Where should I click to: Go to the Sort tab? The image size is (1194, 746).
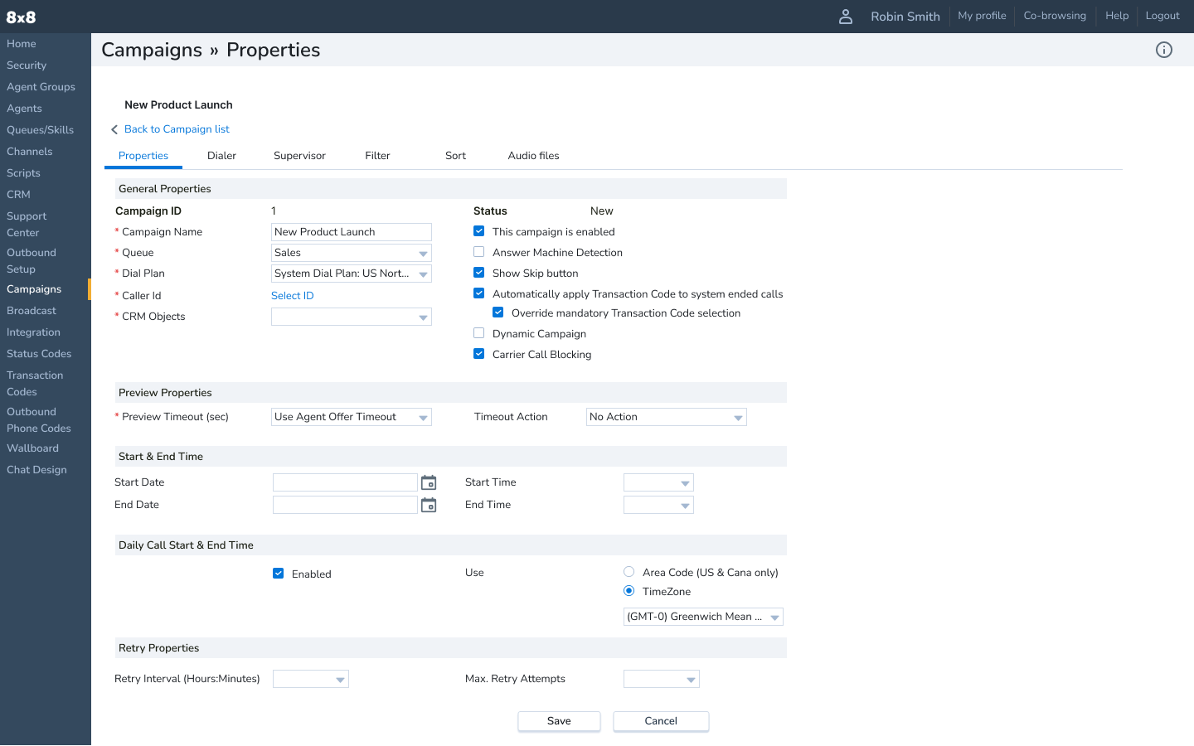455,156
